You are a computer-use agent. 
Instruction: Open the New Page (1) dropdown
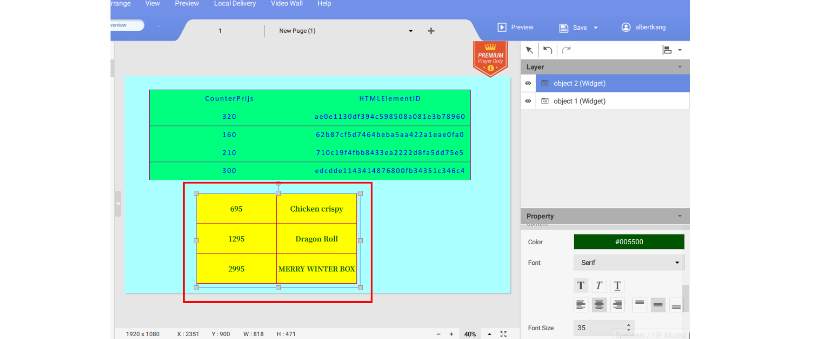(x=411, y=31)
